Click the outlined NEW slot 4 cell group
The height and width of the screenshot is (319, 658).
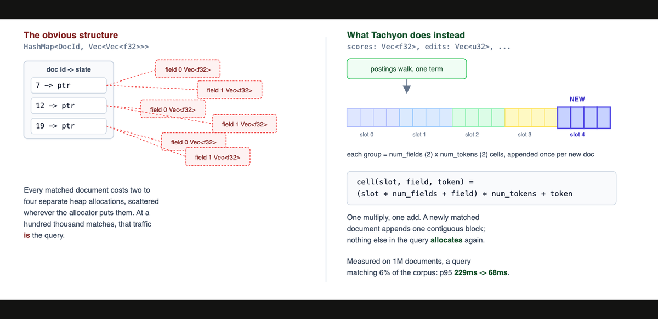[x=584, y=118]
